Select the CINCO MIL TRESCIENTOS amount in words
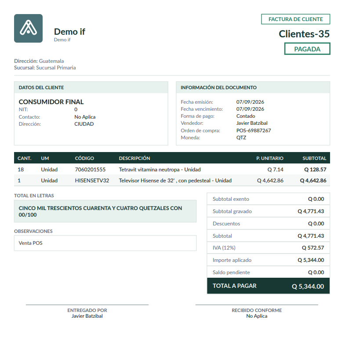This screenshot has width=345, height=341. tap(100, 211)
